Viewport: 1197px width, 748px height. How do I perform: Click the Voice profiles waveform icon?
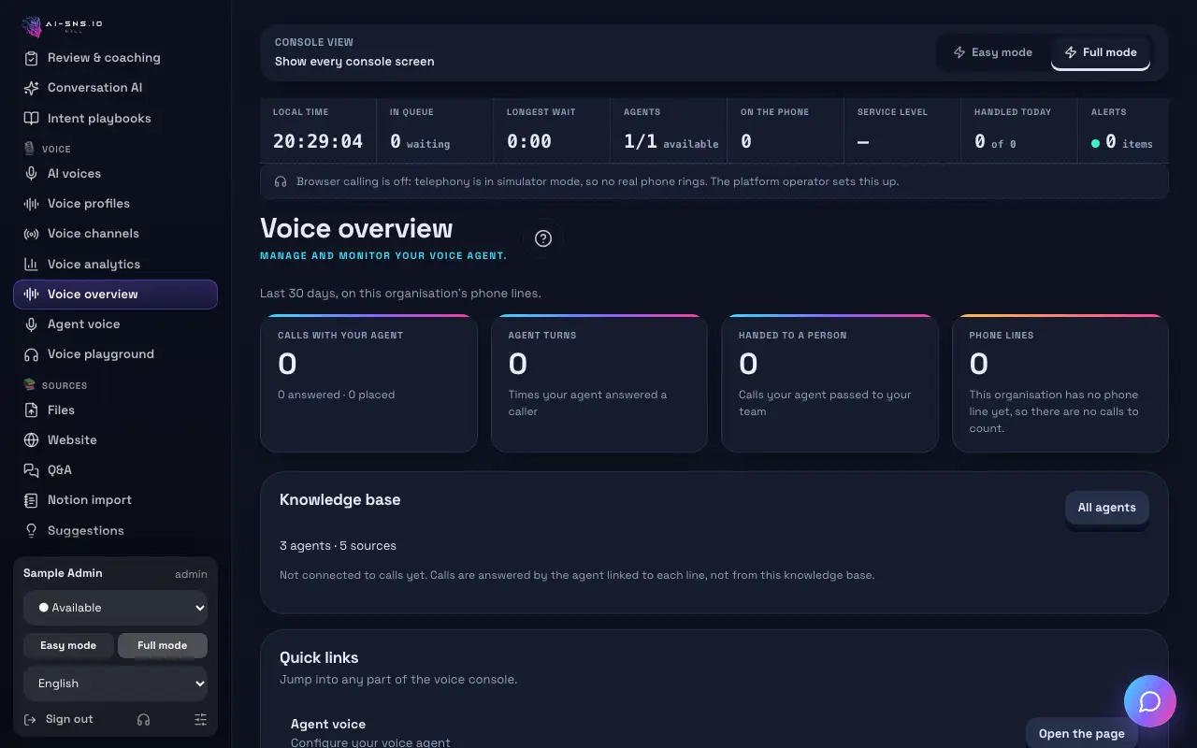click(32, 204)
